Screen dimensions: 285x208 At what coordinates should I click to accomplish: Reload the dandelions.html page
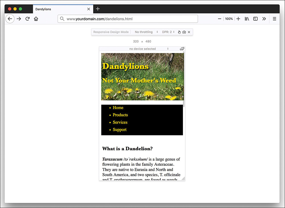pyautogui.click(x=27, y=19)
